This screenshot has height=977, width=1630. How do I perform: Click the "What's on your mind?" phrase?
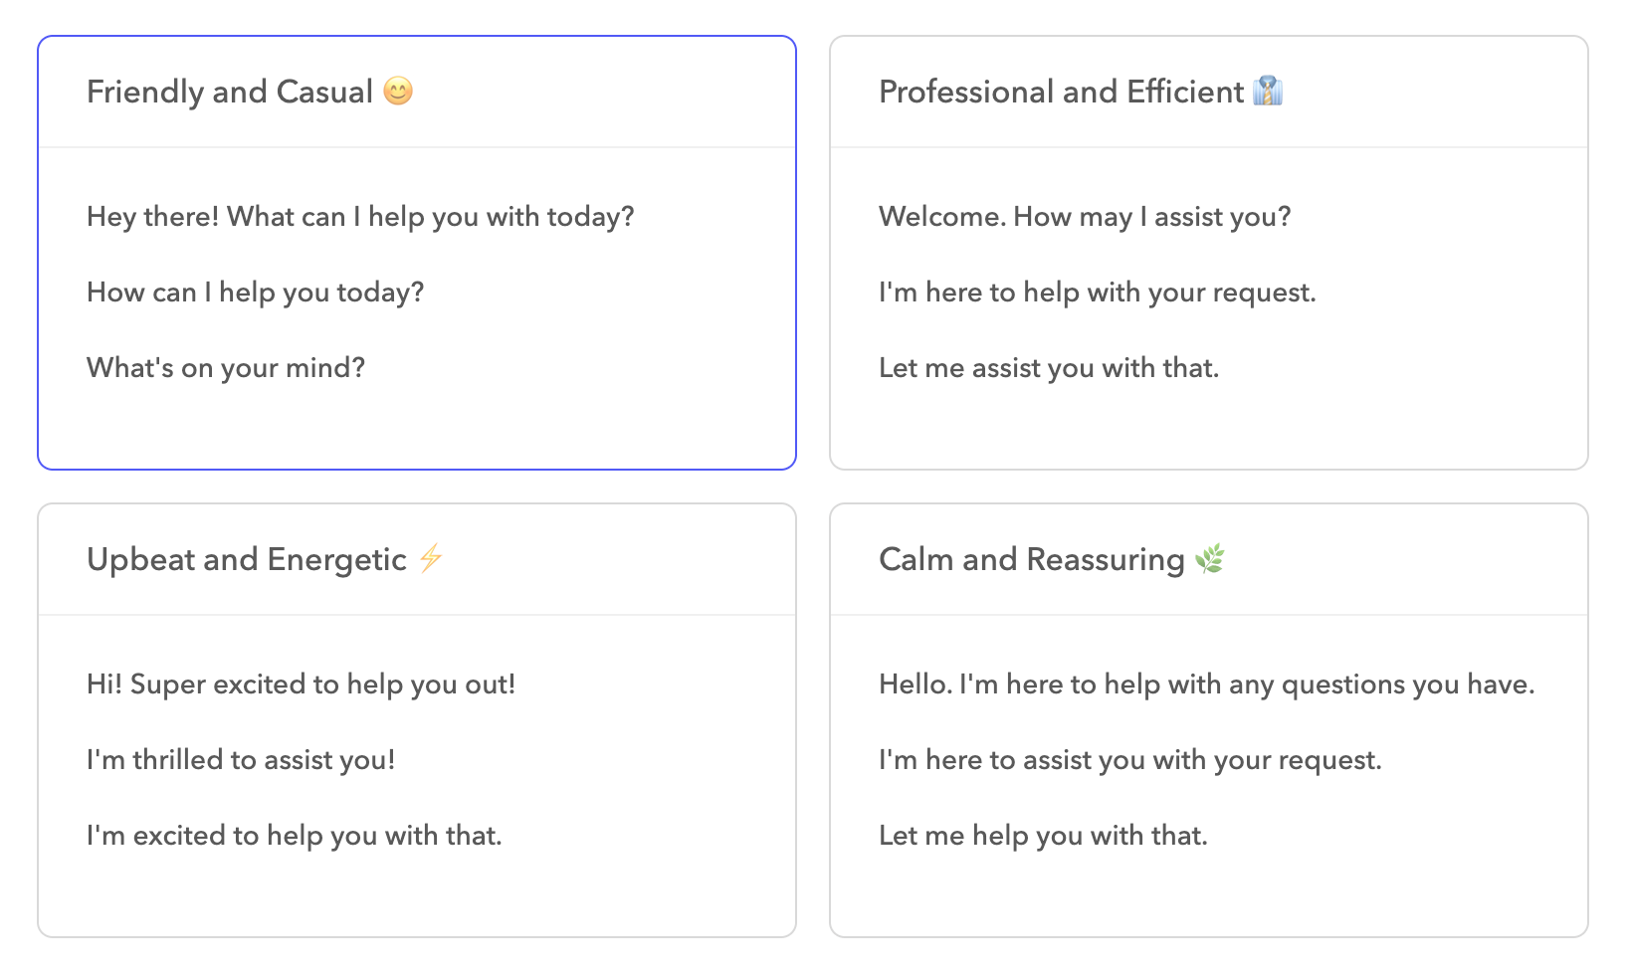226,368
